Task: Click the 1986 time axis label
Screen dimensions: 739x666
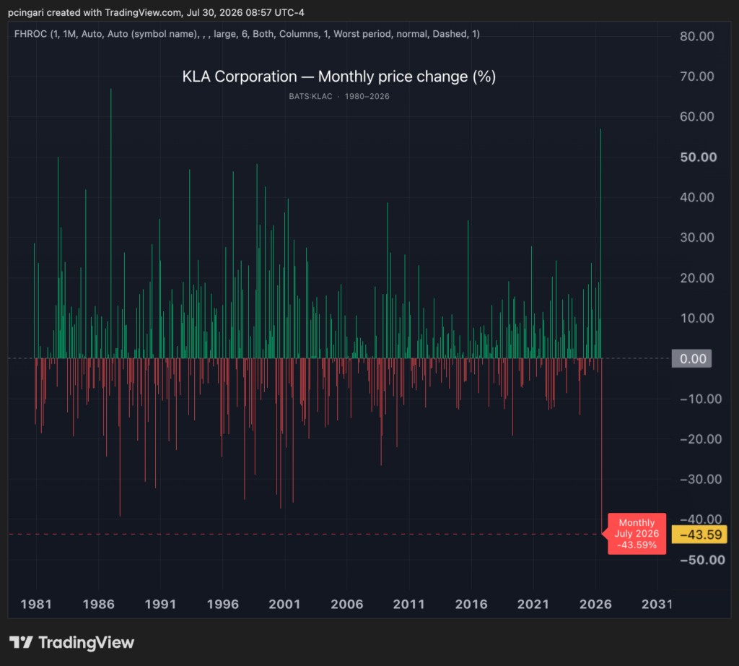Action: 98,604
